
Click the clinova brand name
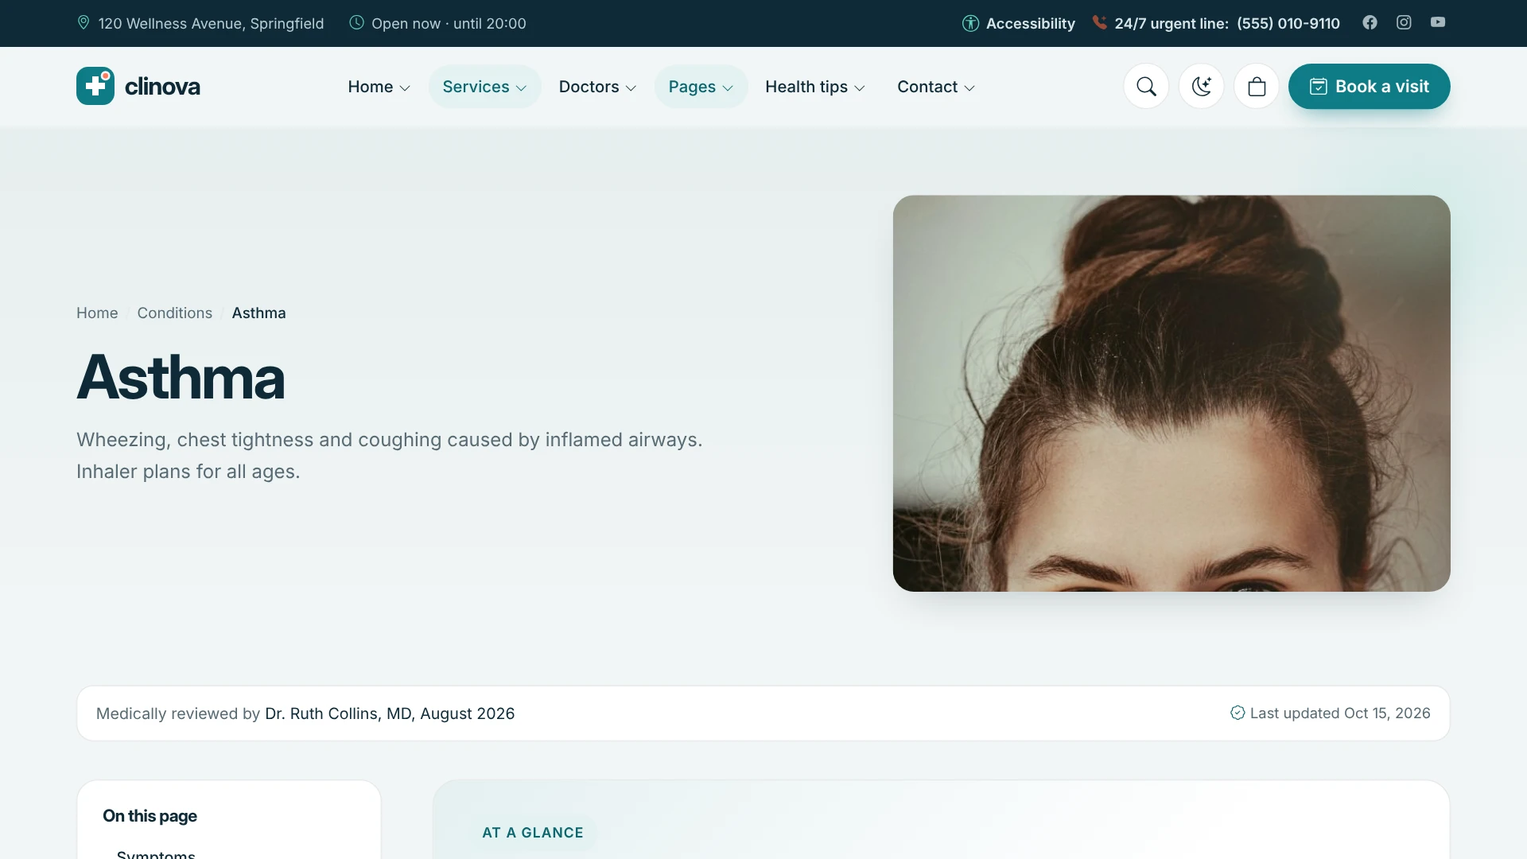pos(162,86)
